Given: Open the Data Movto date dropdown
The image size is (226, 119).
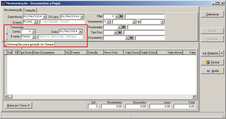Looking at the screenshot, I should [45, 17].
